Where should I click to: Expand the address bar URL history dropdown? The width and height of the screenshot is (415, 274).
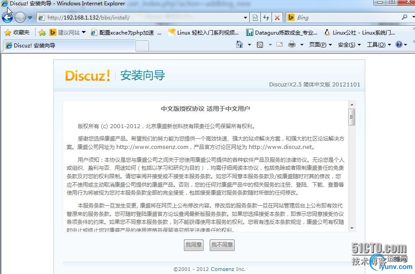(x=245, y=18)
